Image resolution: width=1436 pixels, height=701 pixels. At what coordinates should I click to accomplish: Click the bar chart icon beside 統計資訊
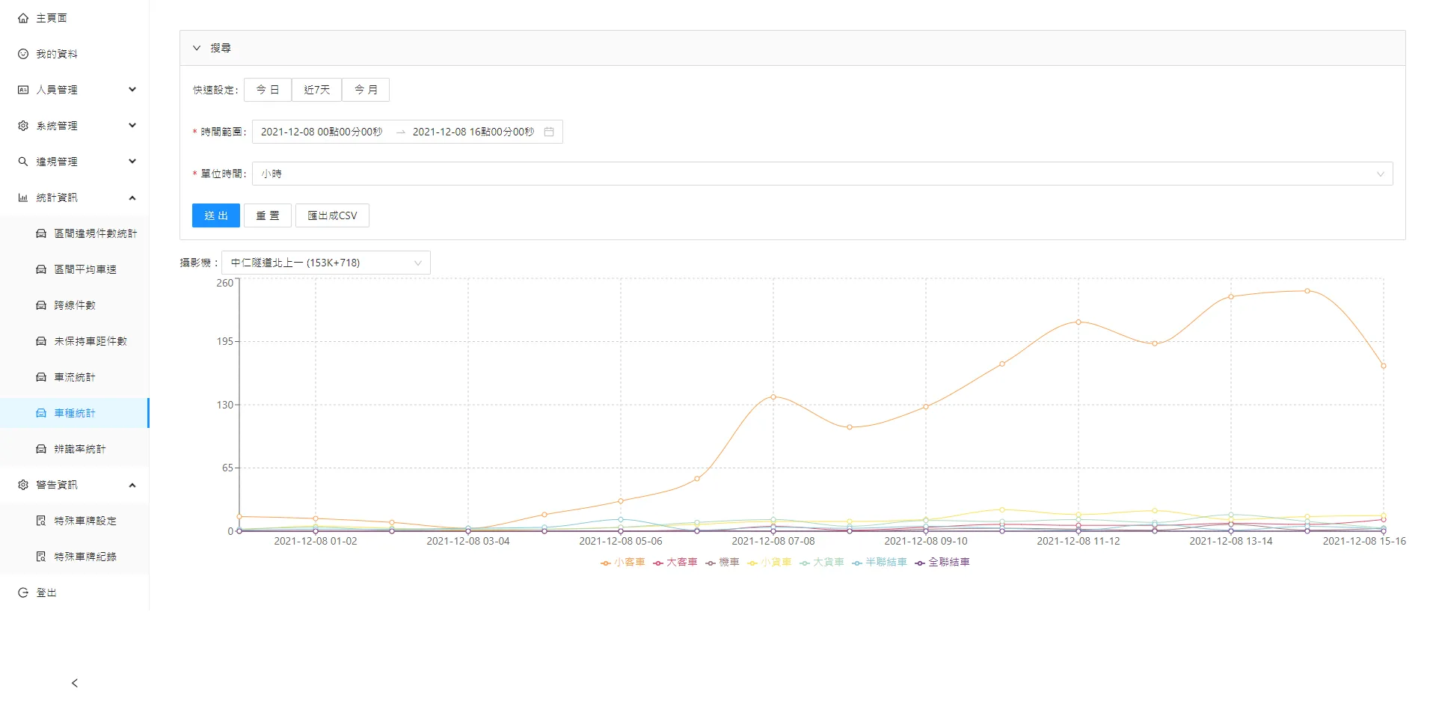pos(23,198)
